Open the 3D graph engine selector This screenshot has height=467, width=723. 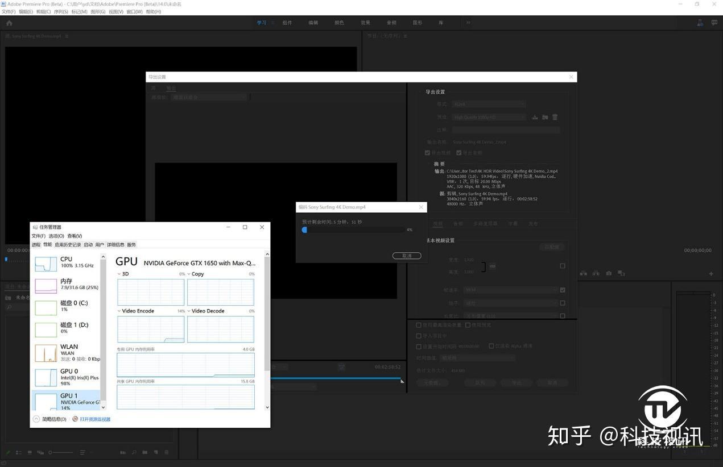[122, 274]
